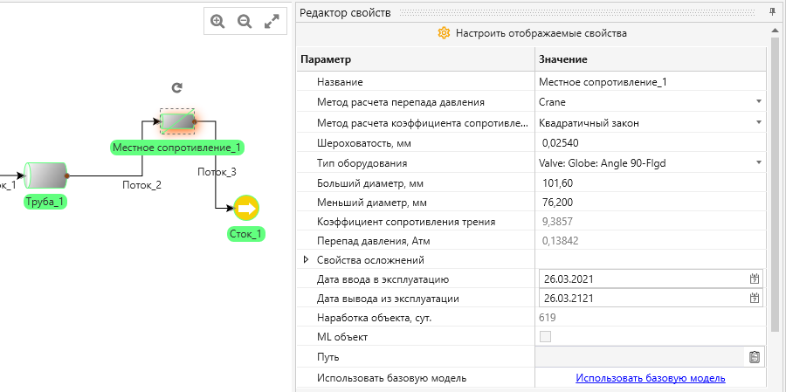Click the Местное сопротивление_1 green label

pos(177,148)
